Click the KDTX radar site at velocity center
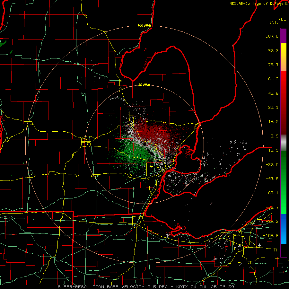 pyautogui.click(x=145, y=144)
